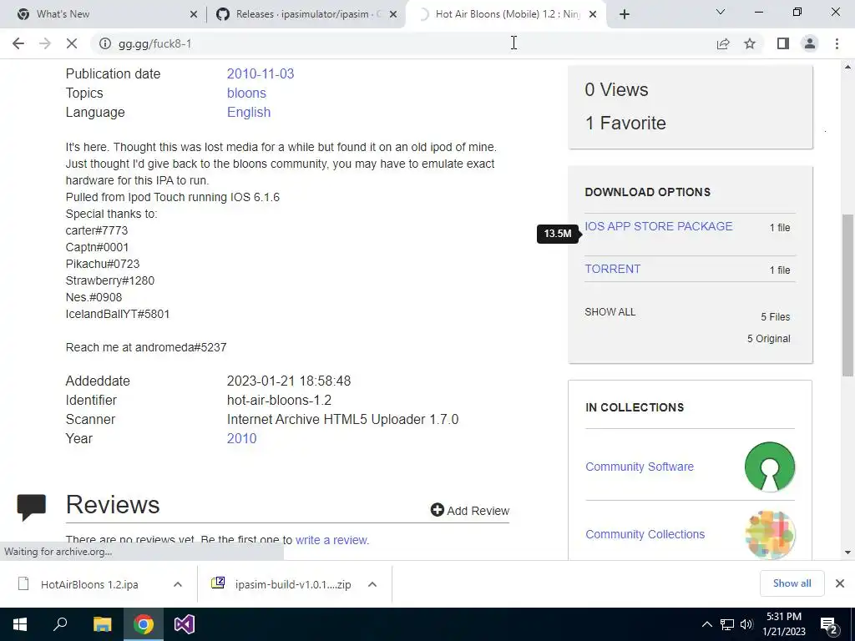This screenshot has width=855, height=641.
Task: Click the Chrome taskbar icon
Action: tap(143, 624)
